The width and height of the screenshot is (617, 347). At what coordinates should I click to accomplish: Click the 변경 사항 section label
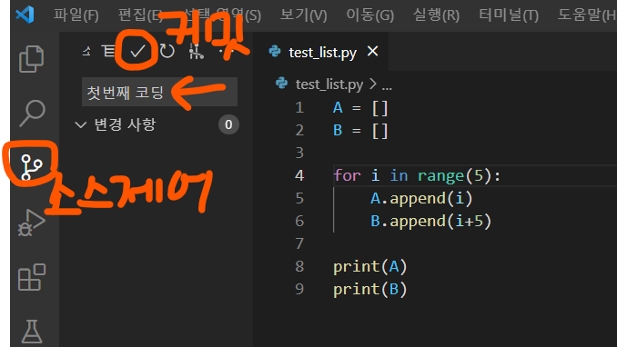click(126, 124)
